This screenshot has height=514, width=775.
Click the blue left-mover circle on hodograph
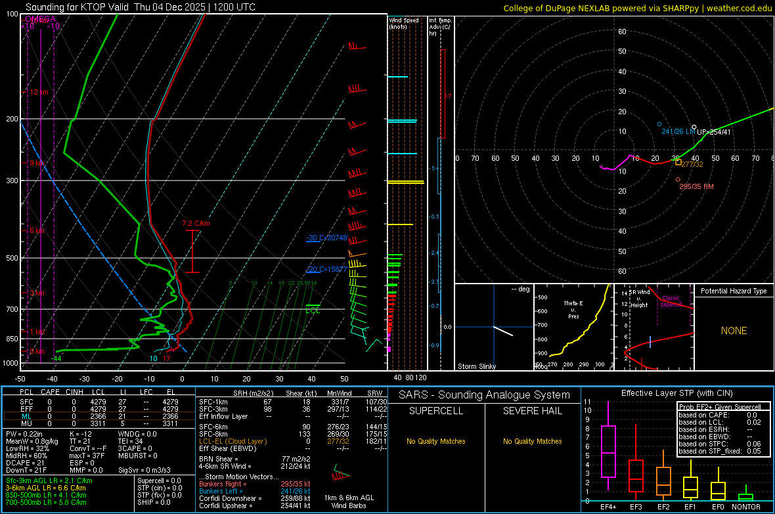coord(659,125)
